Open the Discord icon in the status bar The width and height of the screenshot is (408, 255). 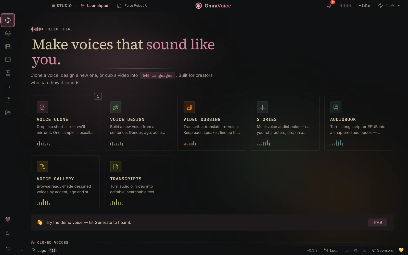tap(356, 250)
